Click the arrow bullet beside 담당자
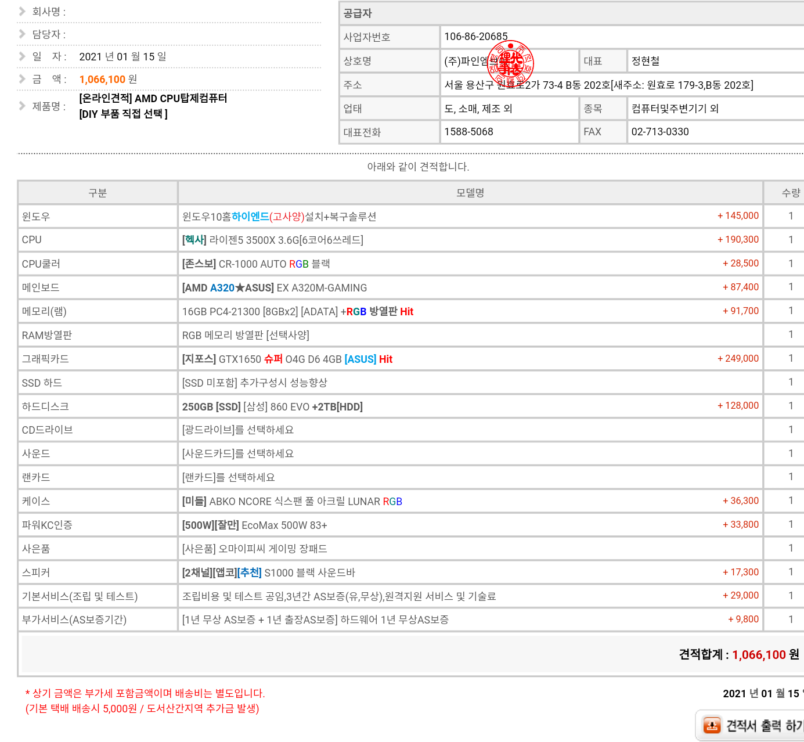The height and width of the screenshot is (742, 804). pos(22,34)
